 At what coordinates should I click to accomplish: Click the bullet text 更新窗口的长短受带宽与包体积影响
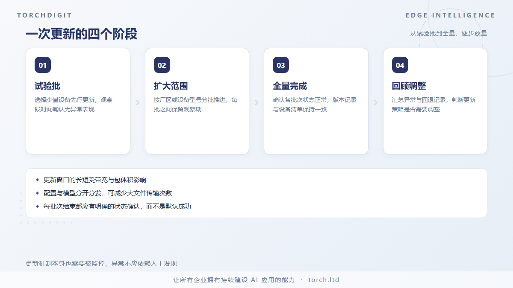click(95, 180)
